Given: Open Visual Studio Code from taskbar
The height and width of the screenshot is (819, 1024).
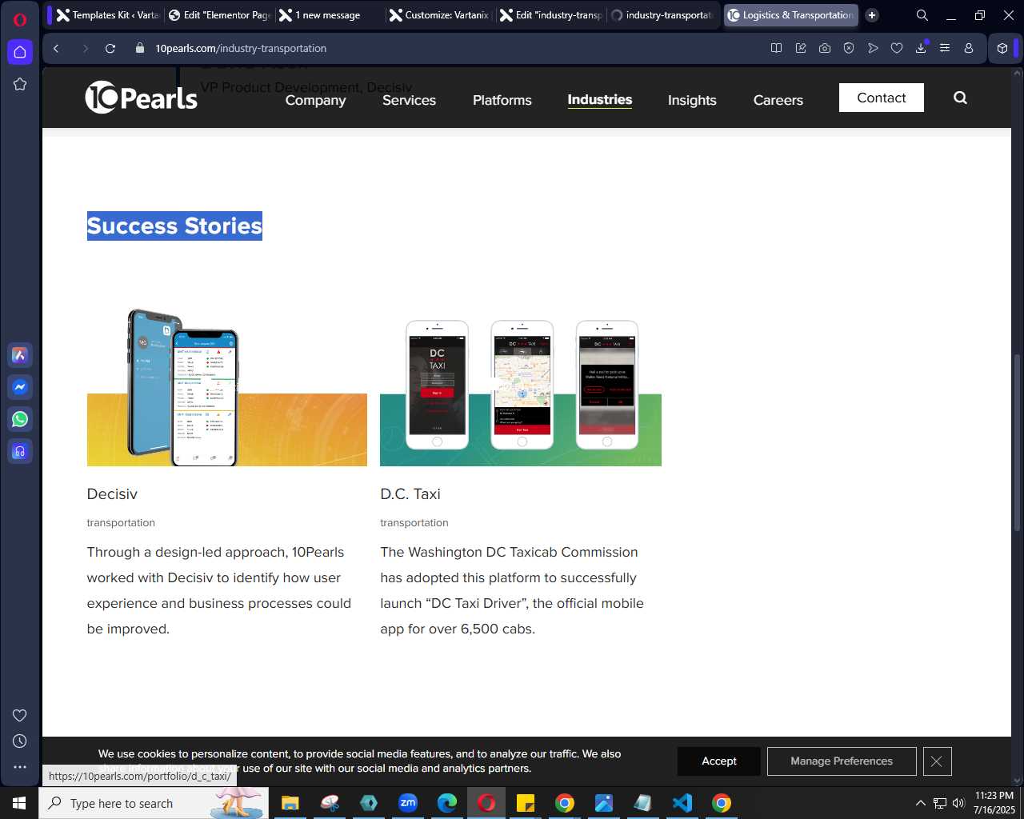Looking at the screenshot, I should pyautogui.click(x=682, y=803).
